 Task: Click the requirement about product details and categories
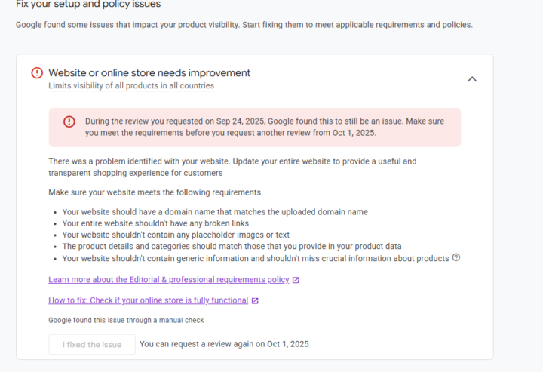(232, 246)
